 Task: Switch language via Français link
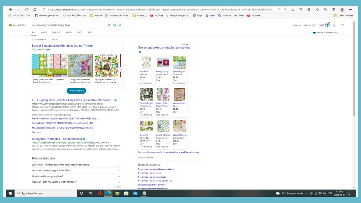pyautogui.click(x=297, y=25)
